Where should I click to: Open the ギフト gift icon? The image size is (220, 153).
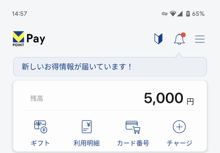(x=41, y=127)
